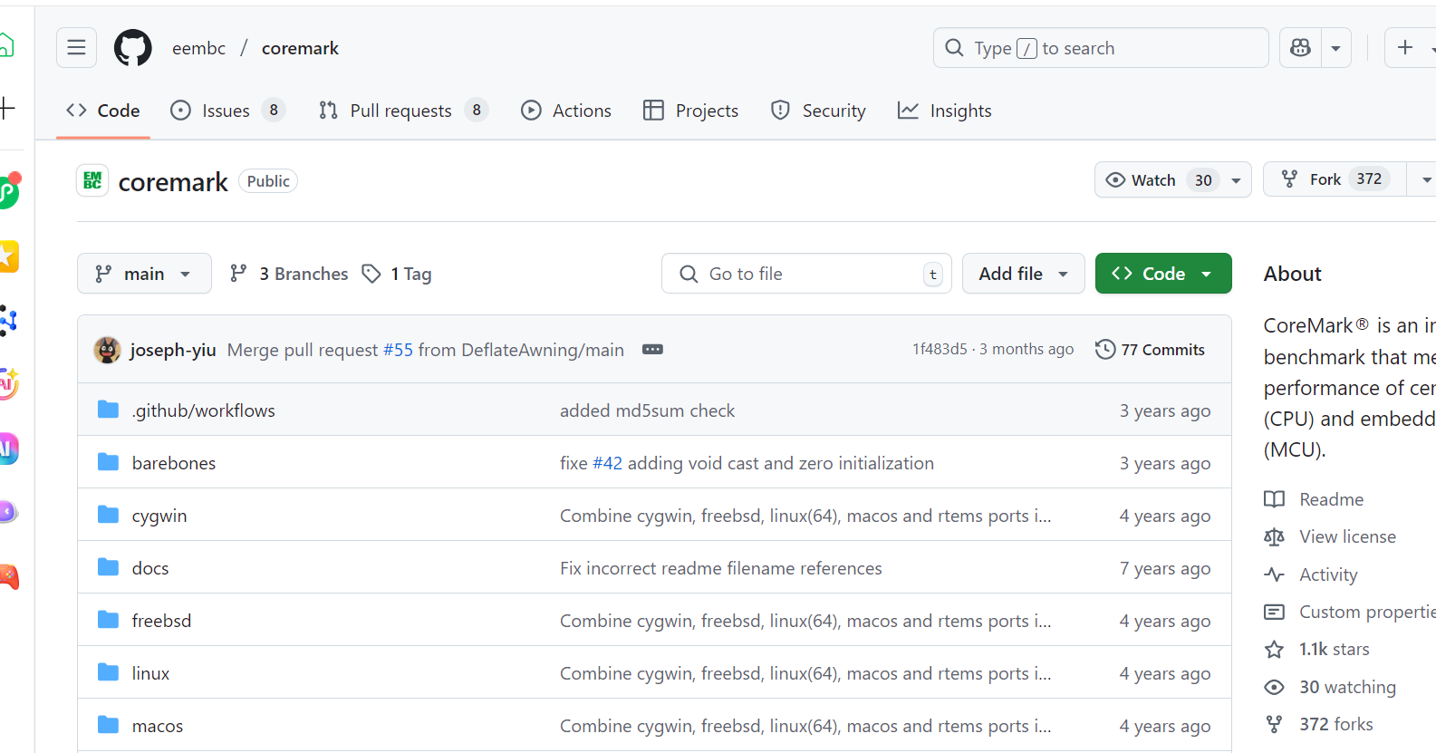The height and width of the screenshot is (753, 1436).
Task: Switch to the Issues tab
Action: pos(226,111)
